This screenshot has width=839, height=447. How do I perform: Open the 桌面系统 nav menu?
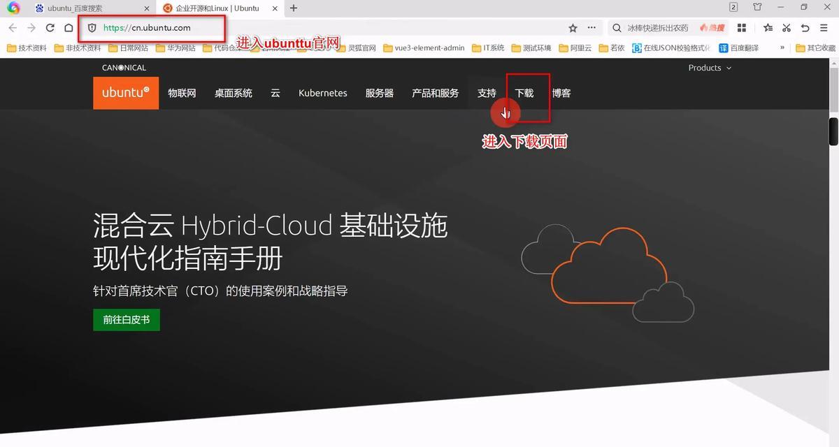click(234, 93)
